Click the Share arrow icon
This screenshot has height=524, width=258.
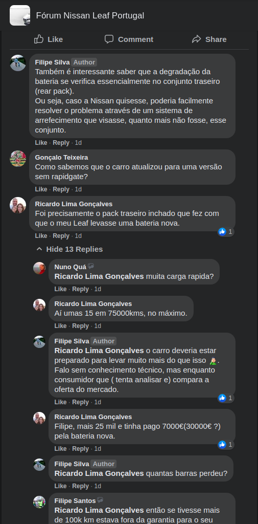tap(196, 39)
